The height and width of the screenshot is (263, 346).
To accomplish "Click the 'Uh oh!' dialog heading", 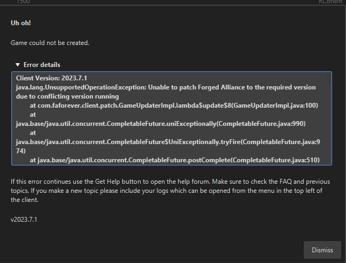I will coord(21,23).
